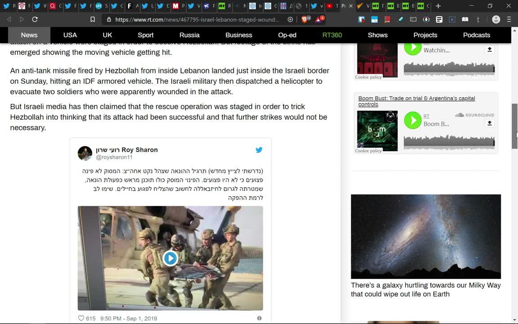Open the browser hamburger main menu
518x324 pixels.
tap(509, 19)
